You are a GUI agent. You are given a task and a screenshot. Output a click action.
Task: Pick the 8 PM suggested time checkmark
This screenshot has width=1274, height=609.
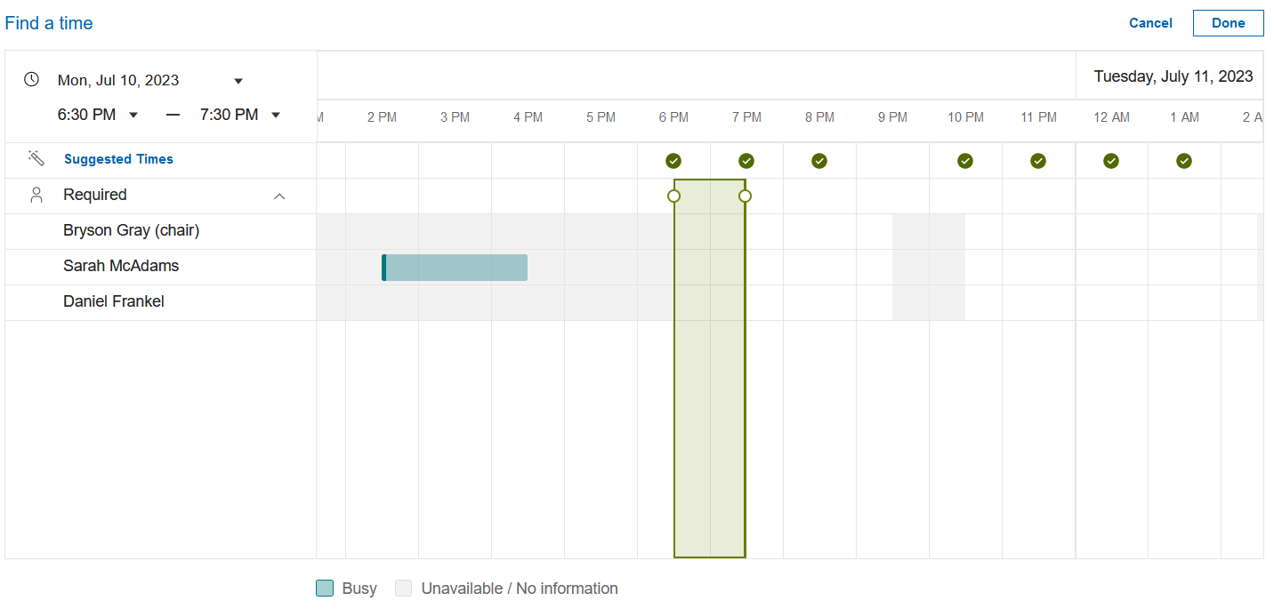[819, 161]
